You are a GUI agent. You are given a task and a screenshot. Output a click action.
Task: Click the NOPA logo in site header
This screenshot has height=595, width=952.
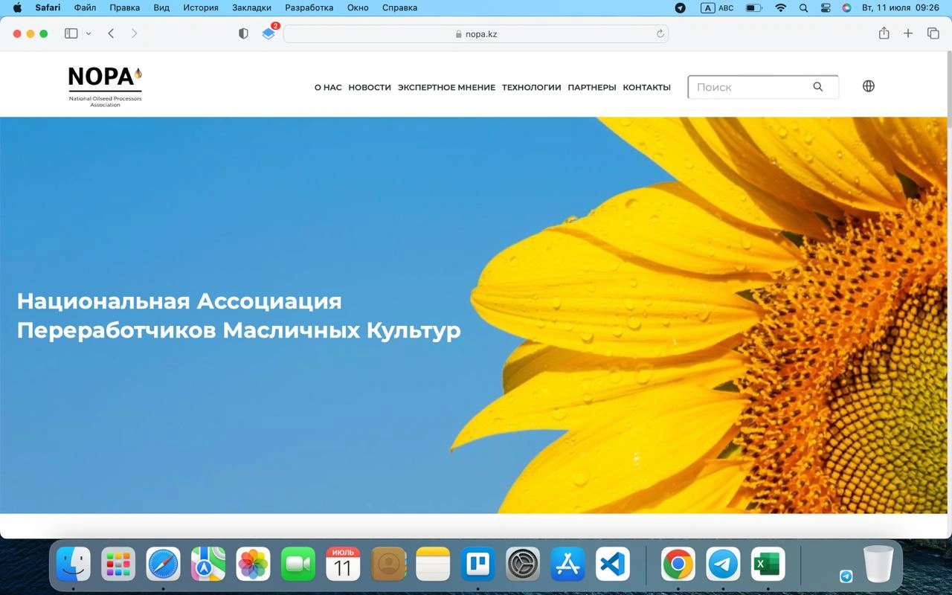coord(105,86)
